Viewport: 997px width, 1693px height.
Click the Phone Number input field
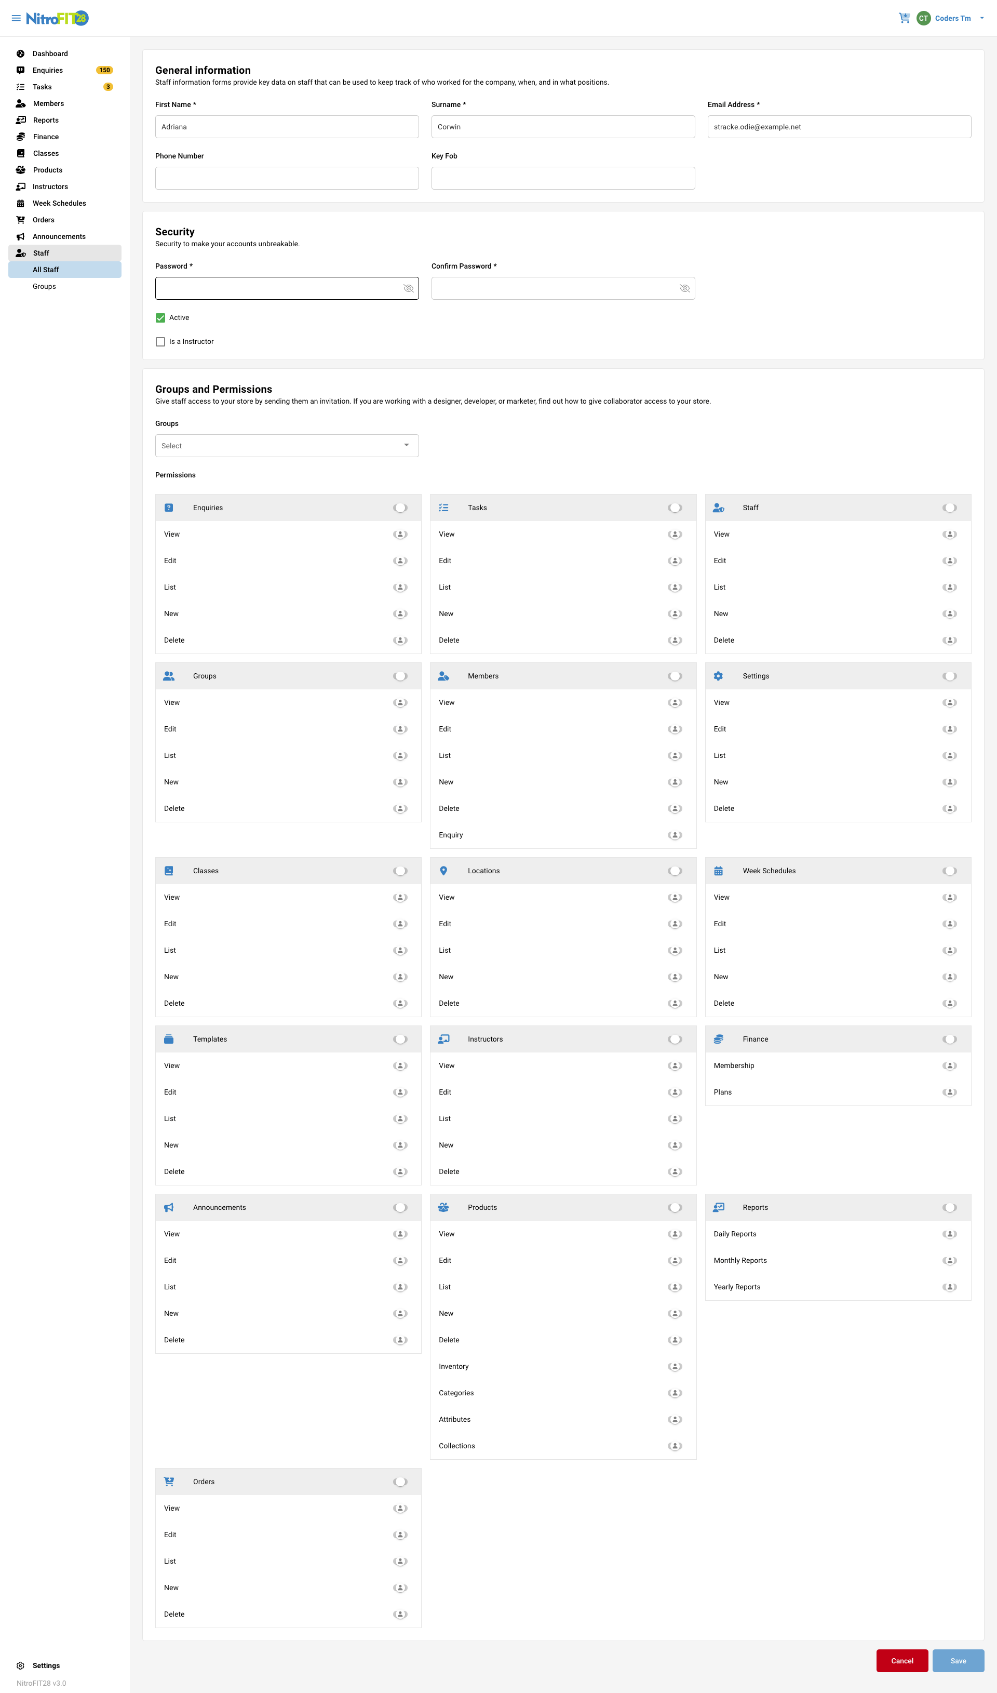click(287, 178)
